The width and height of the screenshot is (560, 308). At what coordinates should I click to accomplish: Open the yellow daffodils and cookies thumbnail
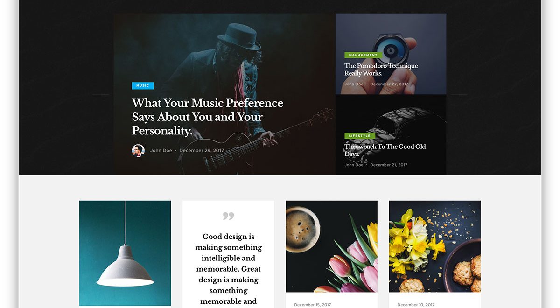coord(435,246)
